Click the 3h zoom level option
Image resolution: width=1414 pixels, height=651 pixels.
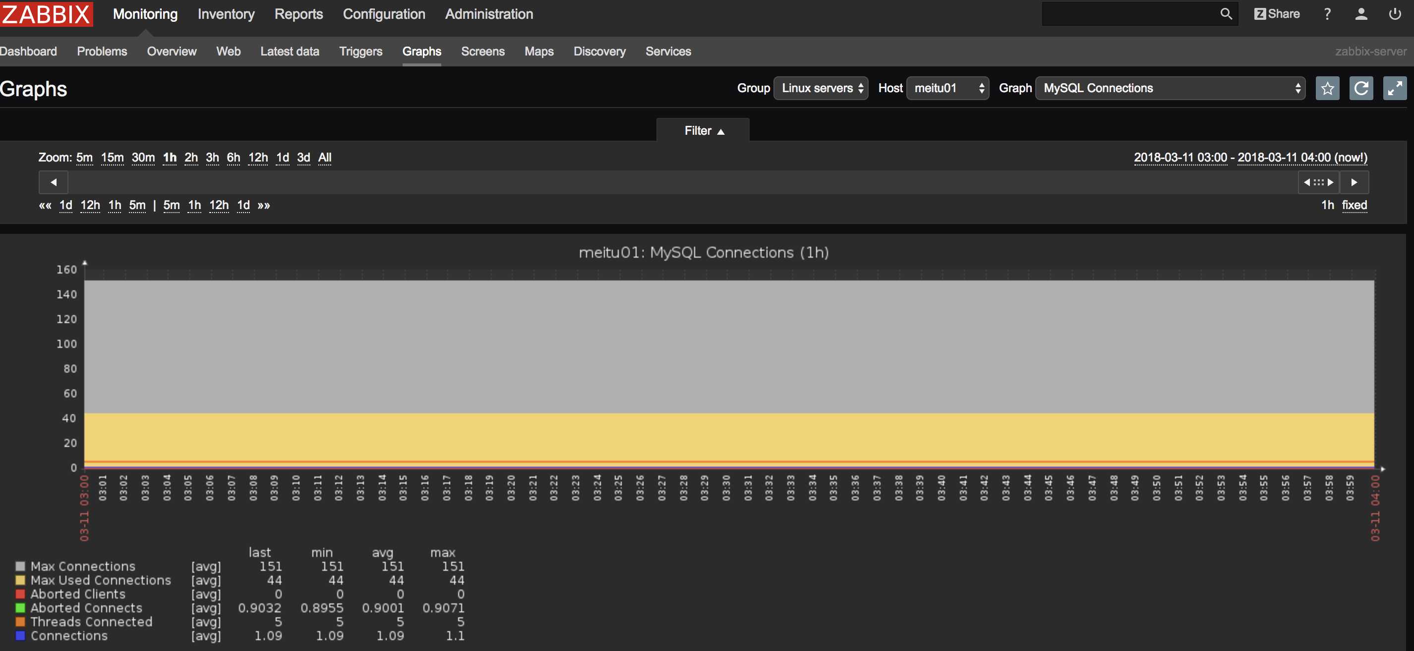[x=212, y=158]
